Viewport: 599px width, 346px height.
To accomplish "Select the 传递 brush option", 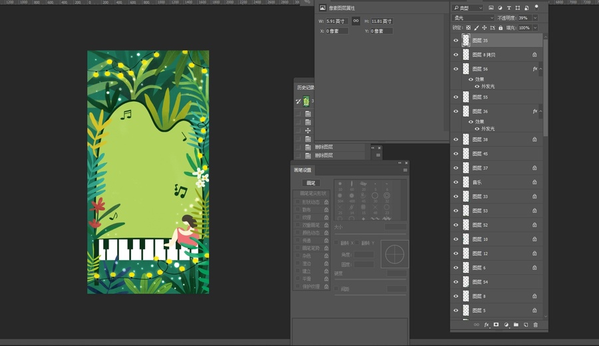I will point(306,240).
